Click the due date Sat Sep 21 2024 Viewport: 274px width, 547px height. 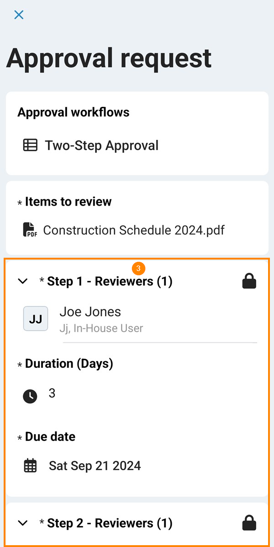point(95,466)
